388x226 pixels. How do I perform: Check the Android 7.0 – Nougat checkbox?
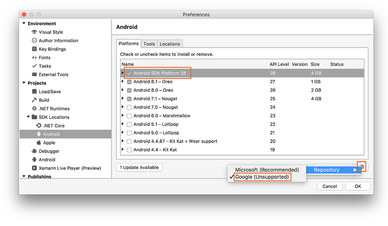pyautogui.click(x=129, y=107)
